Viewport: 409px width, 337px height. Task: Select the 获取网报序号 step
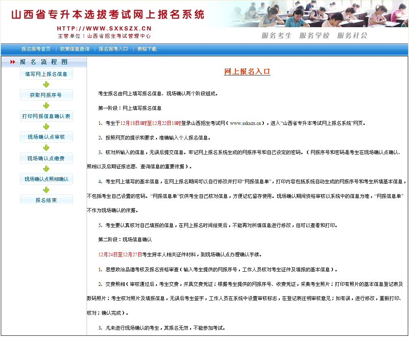[x=46, y=95]
